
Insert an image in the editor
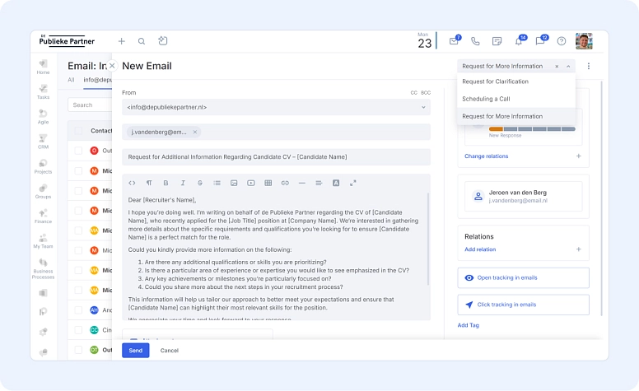(x=234, y=183)
